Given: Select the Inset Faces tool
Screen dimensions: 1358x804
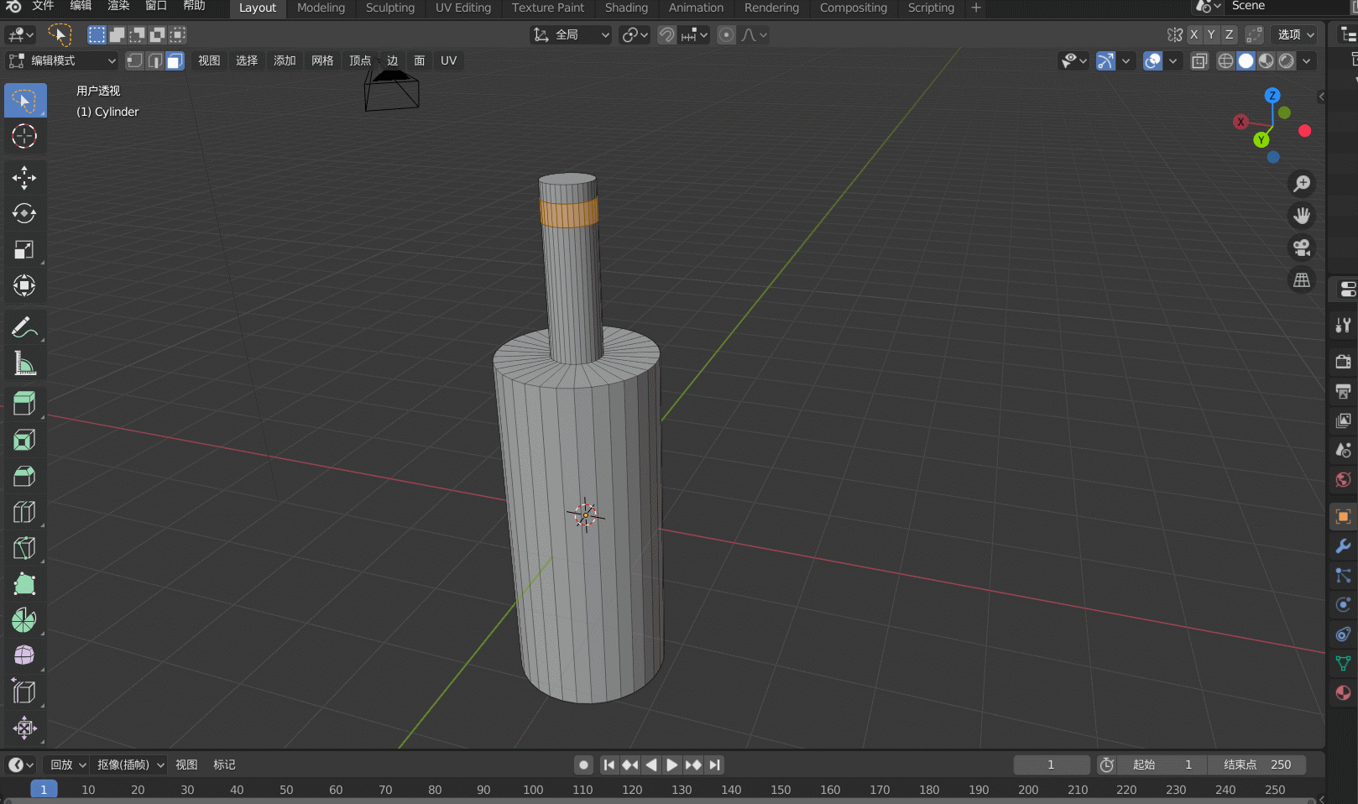Looking at the screenshot, I should pyautogui.click(x=24, y=440).
